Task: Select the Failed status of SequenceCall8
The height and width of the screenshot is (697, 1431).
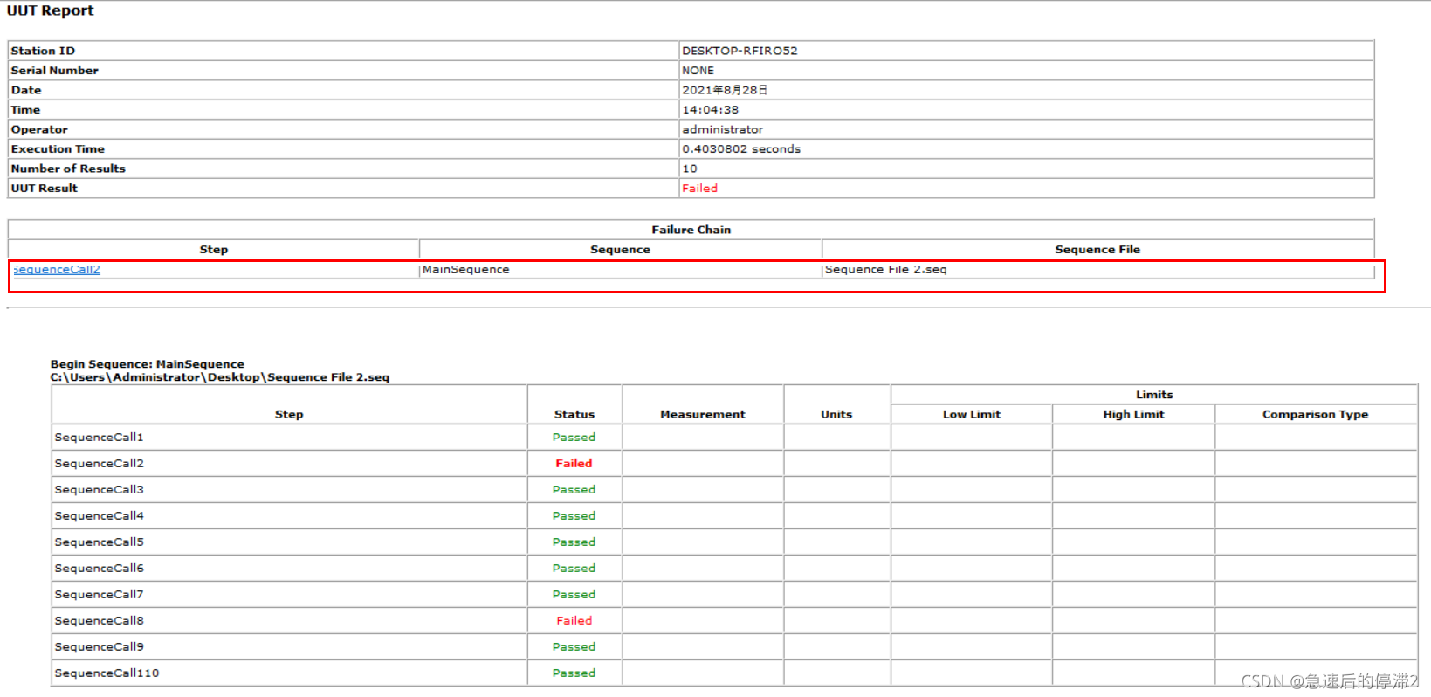Action: tap(574, 620)
